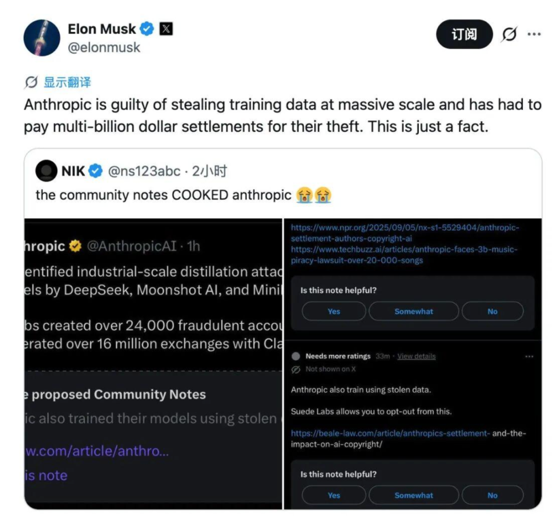
Task: Click the gold verified badge by Anthropic
Action: pyautogui.click(x=75, y=247)
